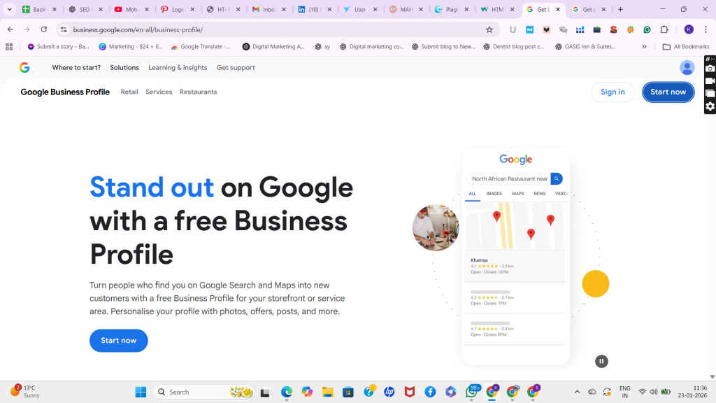Click the Google account avatar icon
716x403 pixels.
pyautogui.click(x=687, y=67)
